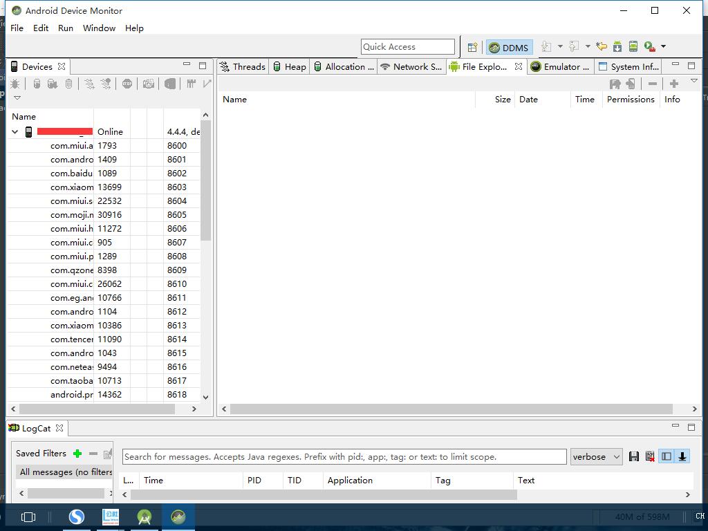
Task: Add a new LogCat filter with green plus
Action: coord(77,454)
